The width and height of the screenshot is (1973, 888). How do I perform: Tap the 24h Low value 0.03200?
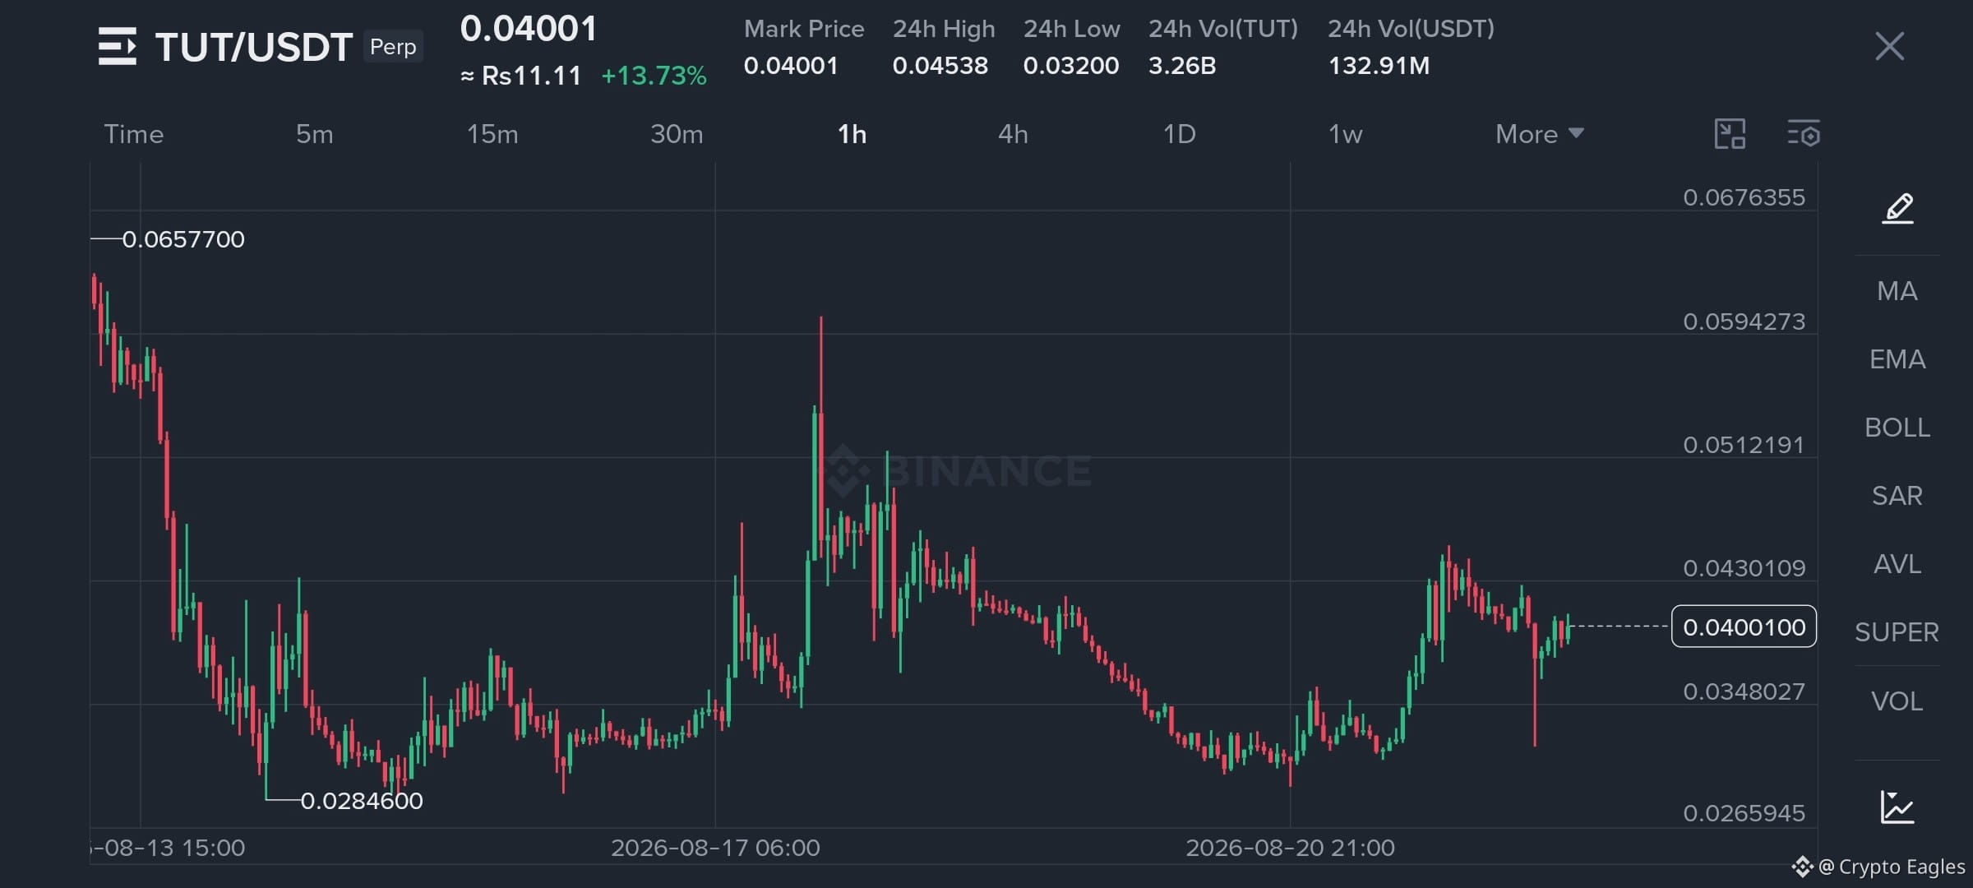(1071, 66)
